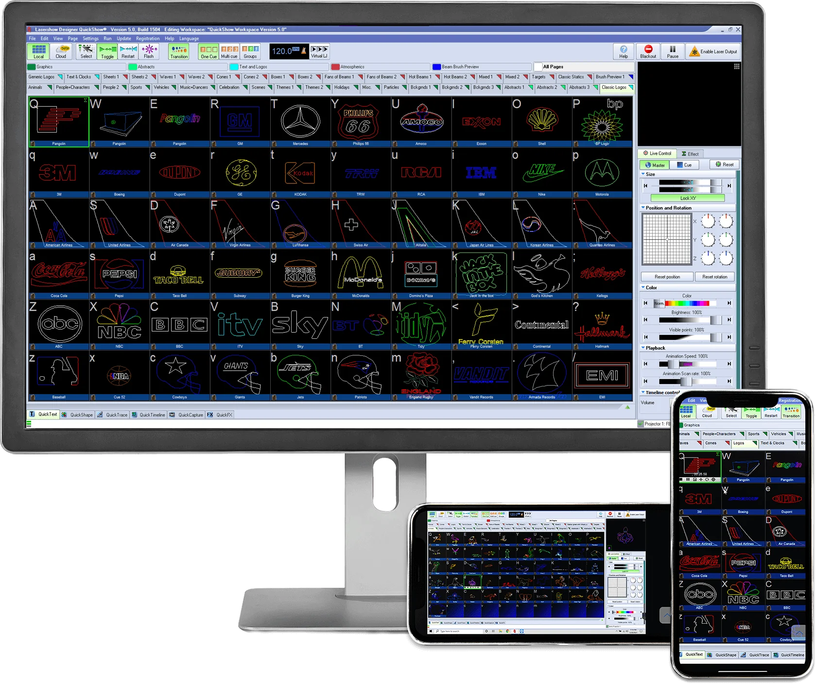Image resolution: width=816 pixels, height=684 pixels.
Task: Open the Holidays page tab
Action: pos(346,87)
